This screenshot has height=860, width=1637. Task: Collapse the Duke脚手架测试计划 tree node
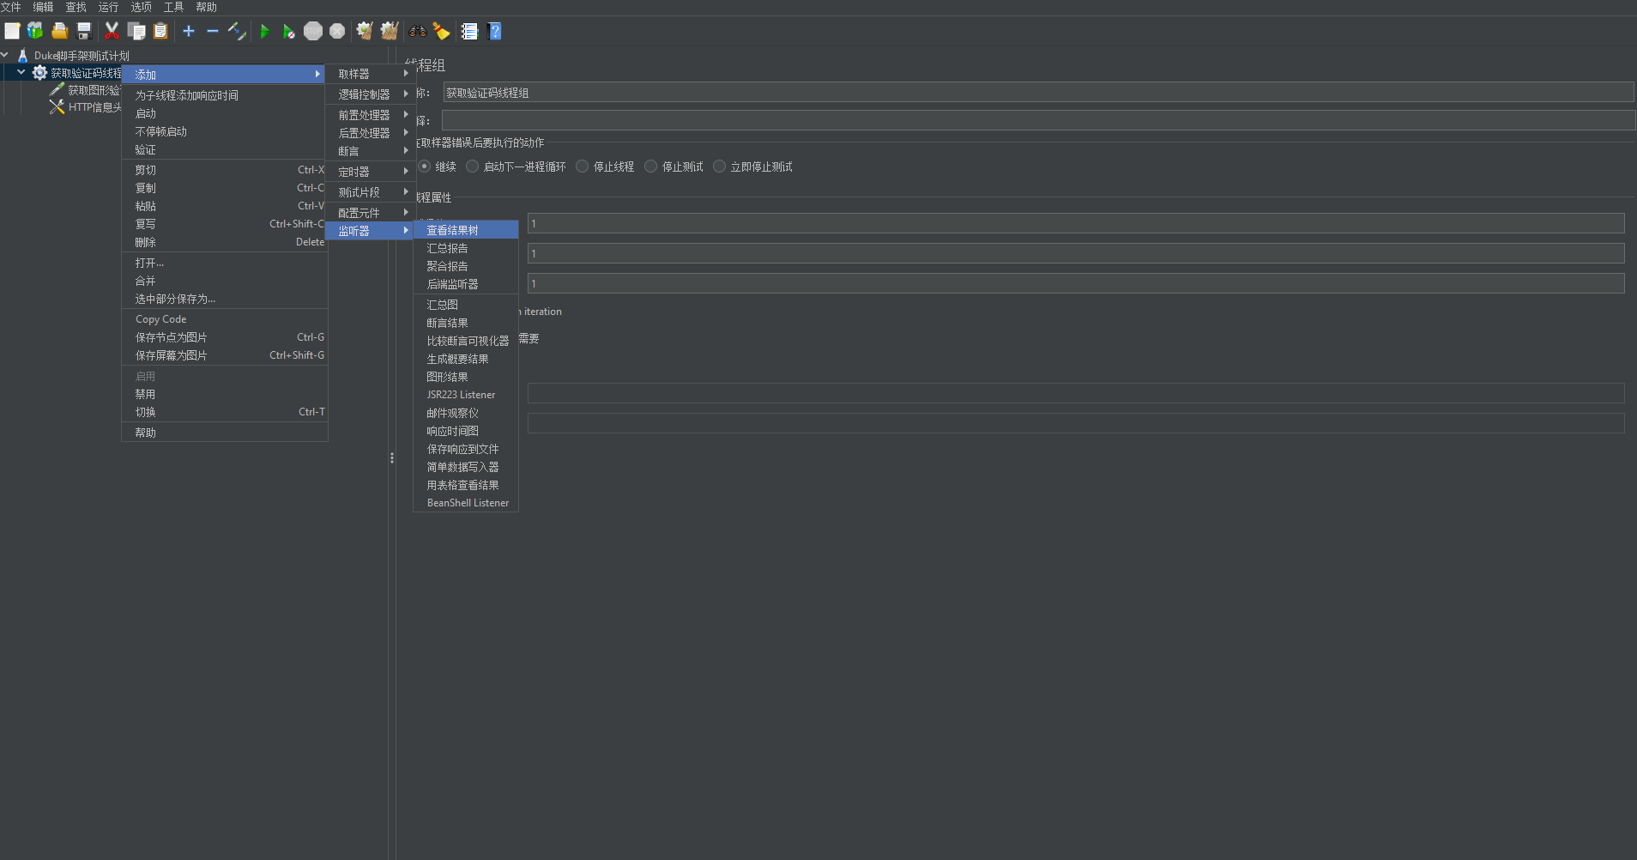coord(5,55)
